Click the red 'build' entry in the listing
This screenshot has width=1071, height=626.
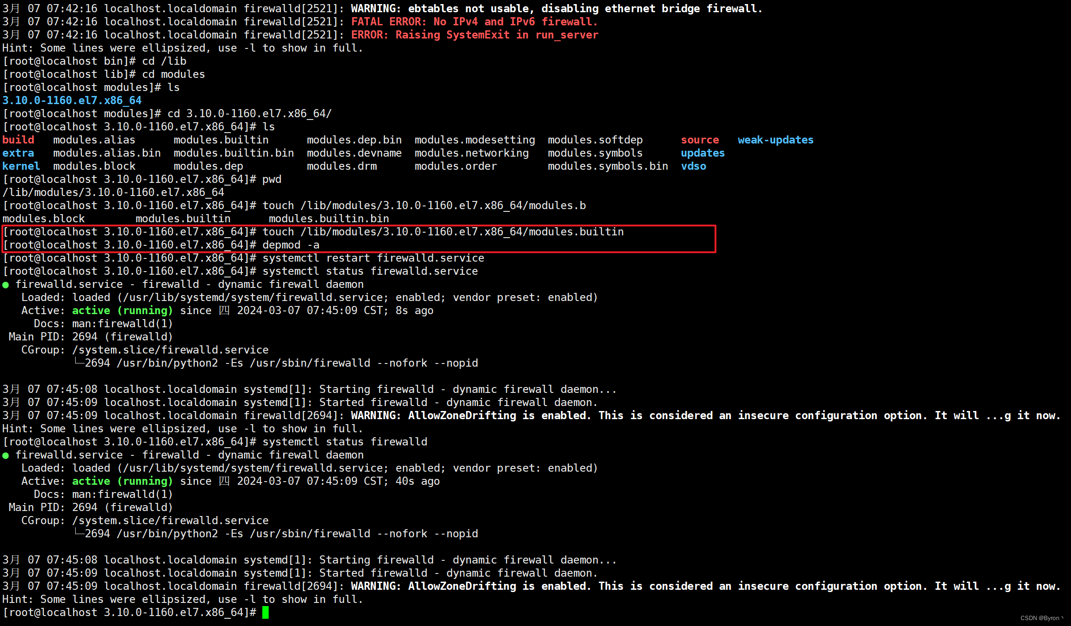click(x=18, y=140)
